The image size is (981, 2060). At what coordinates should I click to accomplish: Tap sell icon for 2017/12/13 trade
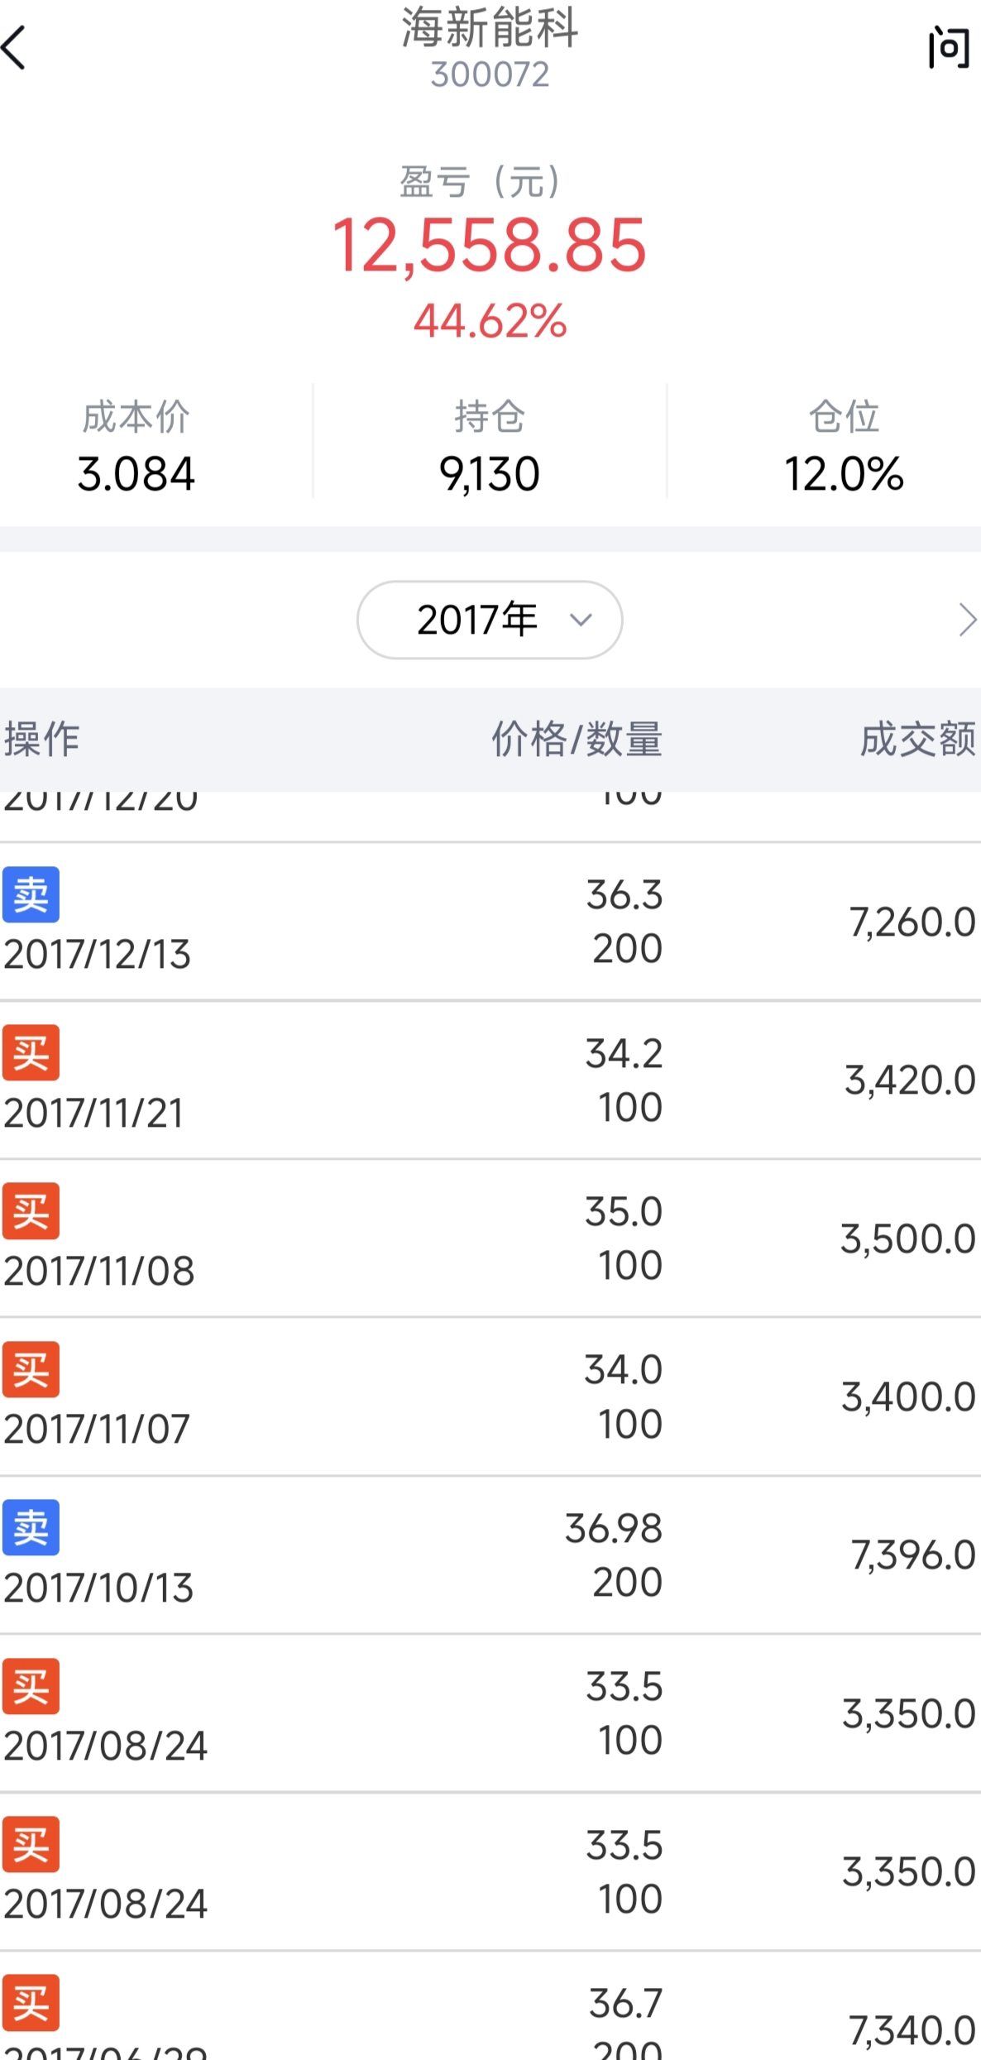coord(31,894)
